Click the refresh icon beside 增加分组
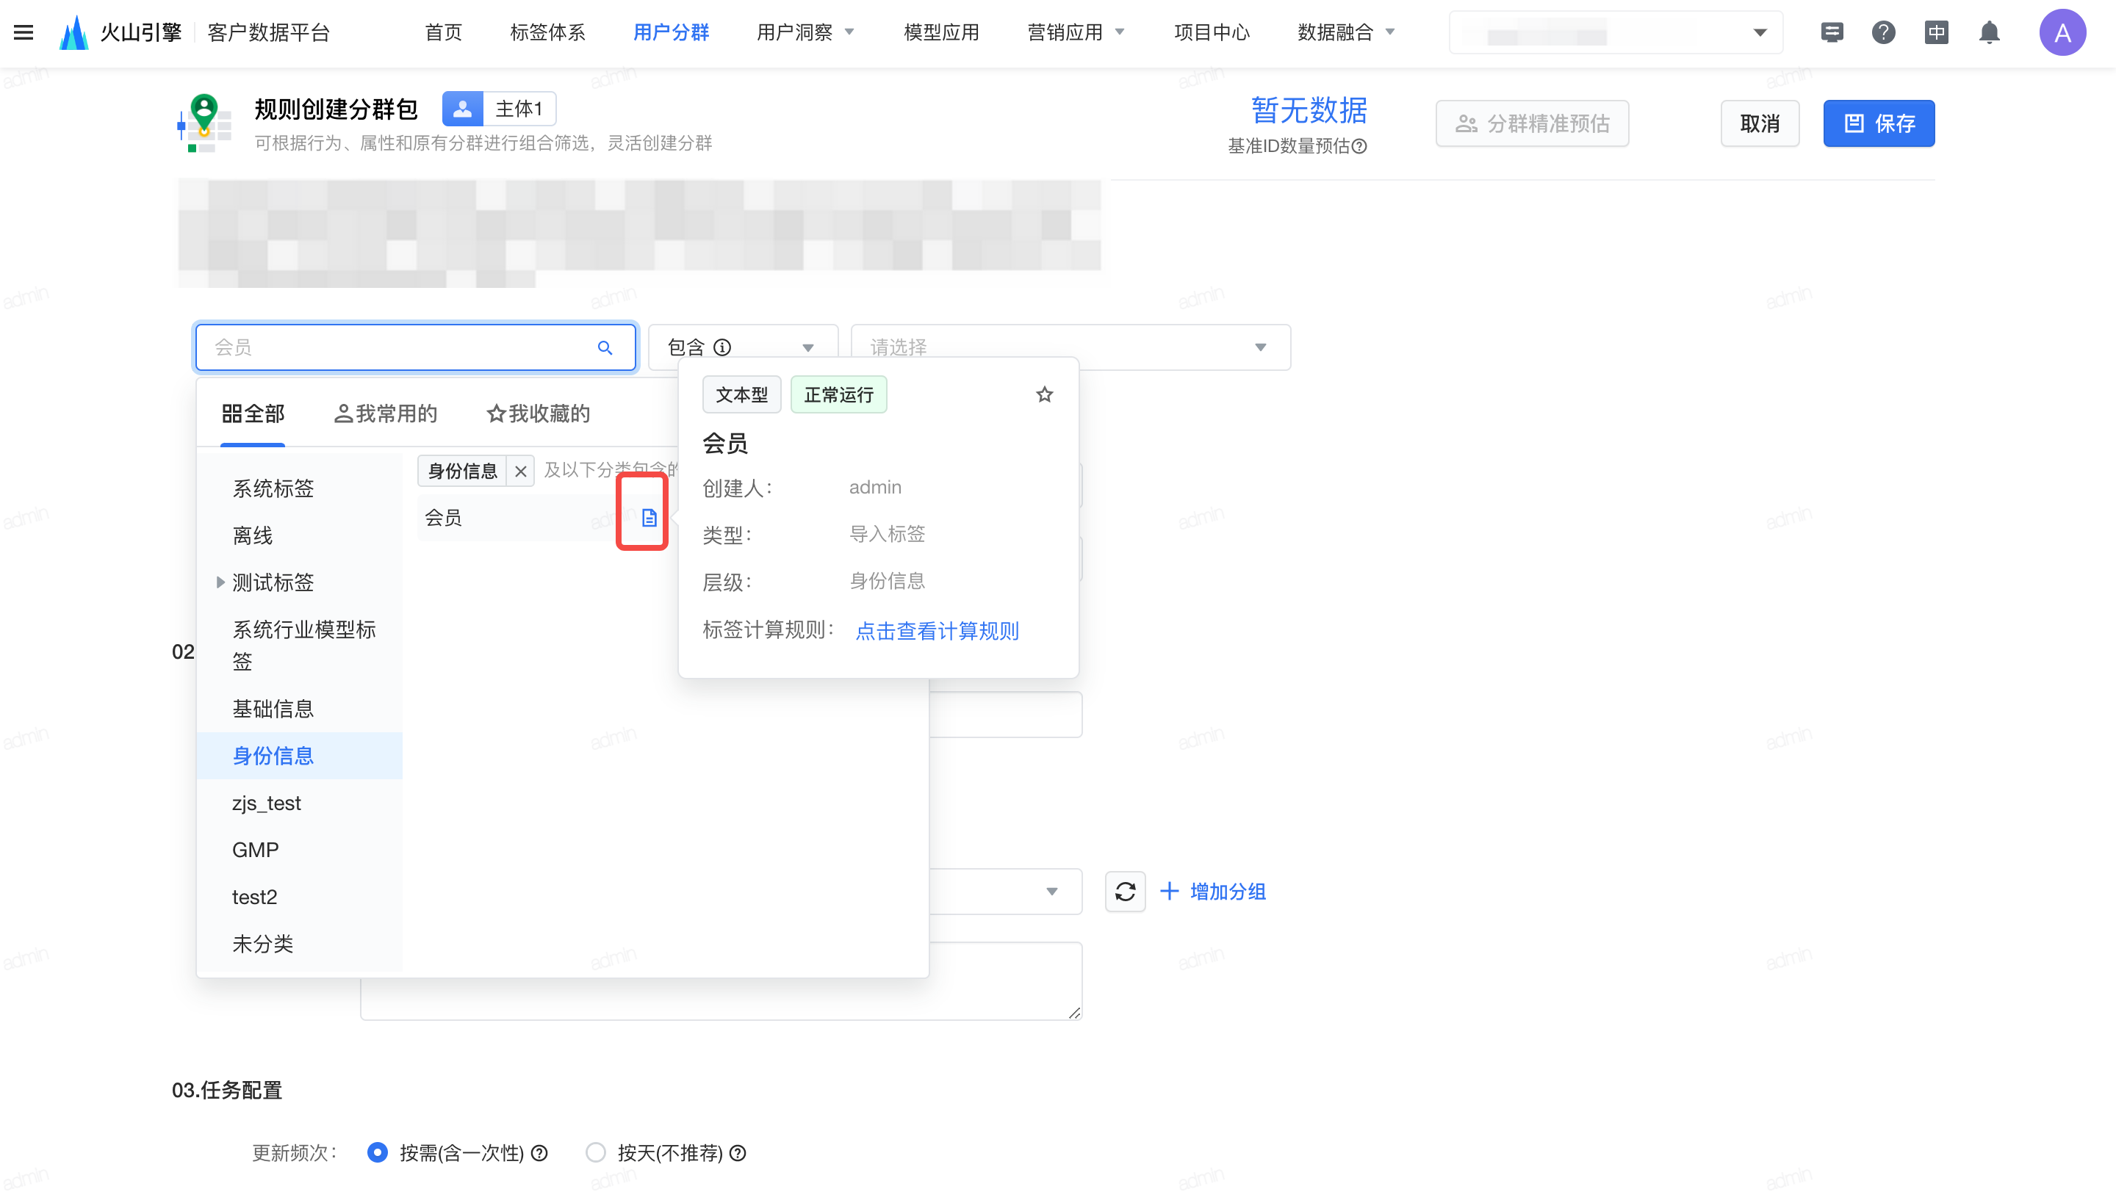This screenshot has height=1203, width=2116. pos(1125,892)
